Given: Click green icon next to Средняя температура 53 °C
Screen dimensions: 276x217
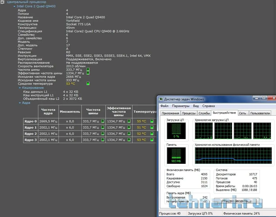Looking at the screenshot, I should (88, 84).
